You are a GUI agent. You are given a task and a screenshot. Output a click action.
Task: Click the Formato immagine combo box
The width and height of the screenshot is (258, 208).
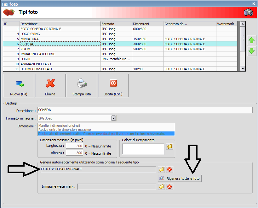(x=77, y=118)
